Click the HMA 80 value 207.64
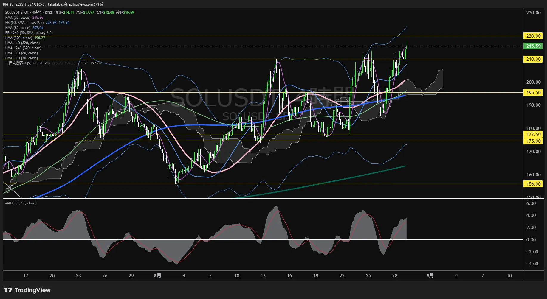The width and height of the screenshot is (547, 299). point(38,28)
